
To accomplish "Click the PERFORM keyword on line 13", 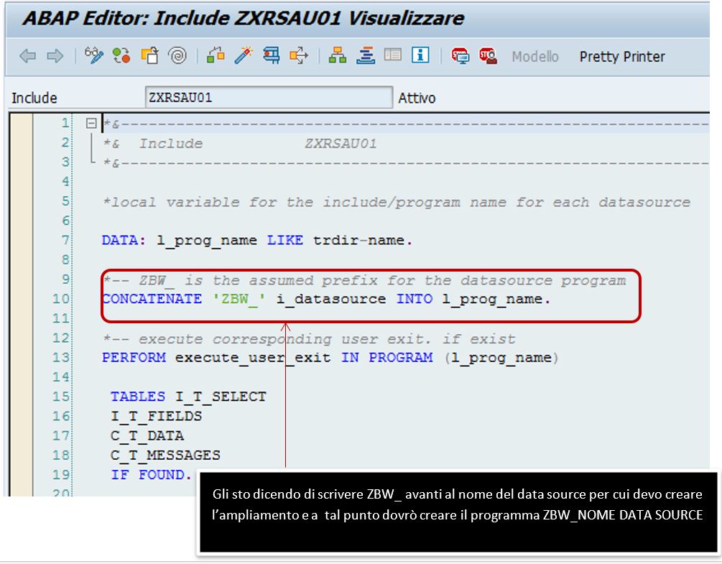I will tap(134, 357).
